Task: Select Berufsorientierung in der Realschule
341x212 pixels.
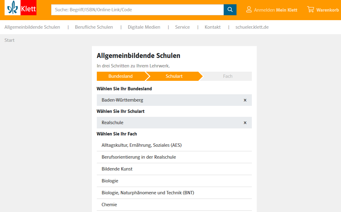Action: pyautogui.click(x=139, y=157)
